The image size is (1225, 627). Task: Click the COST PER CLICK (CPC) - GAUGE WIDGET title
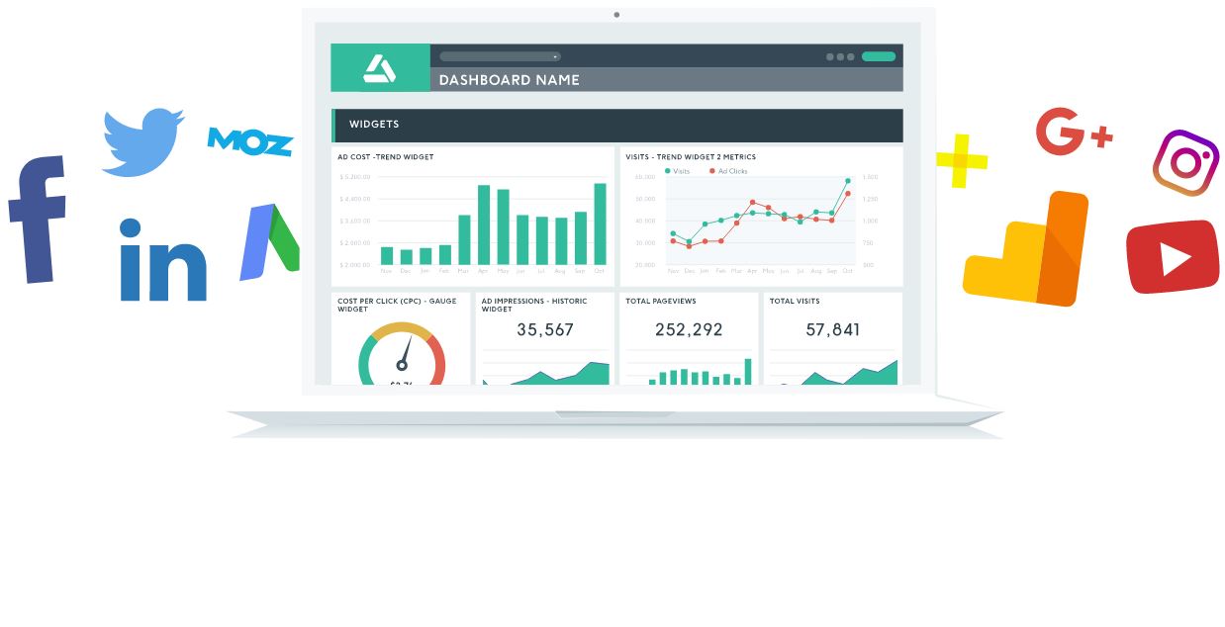[397, 305]
